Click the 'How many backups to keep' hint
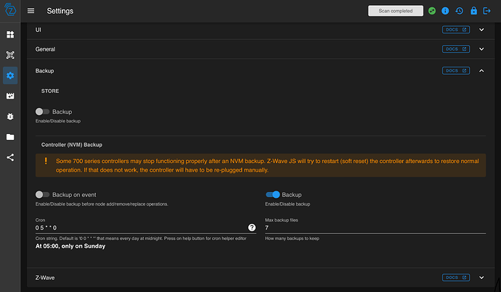 click(292, 238)
